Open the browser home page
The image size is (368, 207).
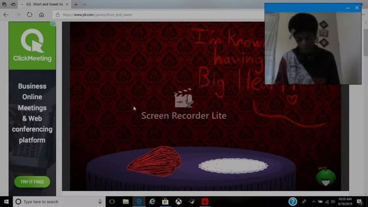(41, 15)
